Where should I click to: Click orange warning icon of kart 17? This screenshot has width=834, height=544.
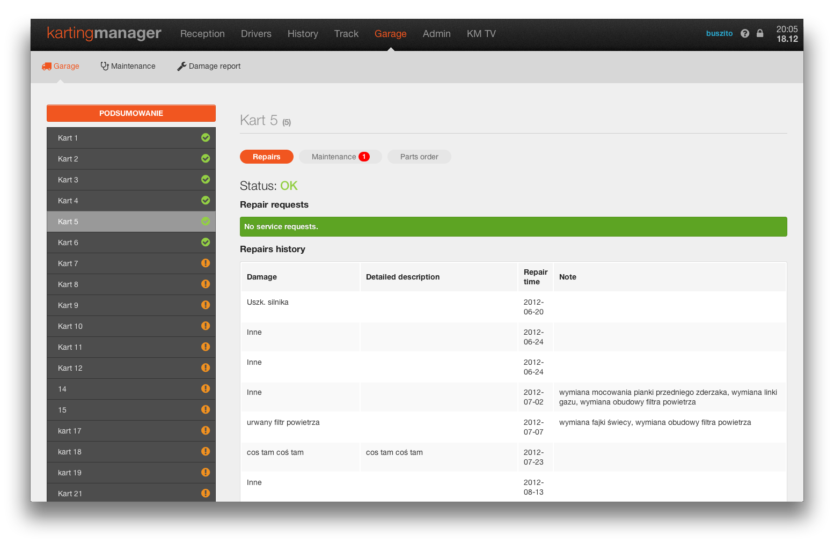pos(206,430)
